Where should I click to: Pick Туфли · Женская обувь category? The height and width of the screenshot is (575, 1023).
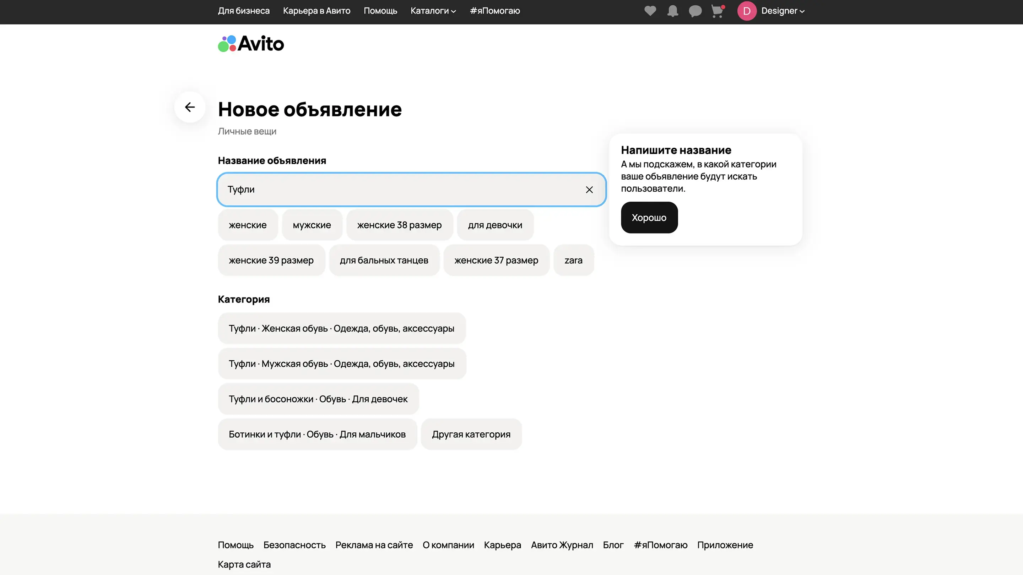341,329
